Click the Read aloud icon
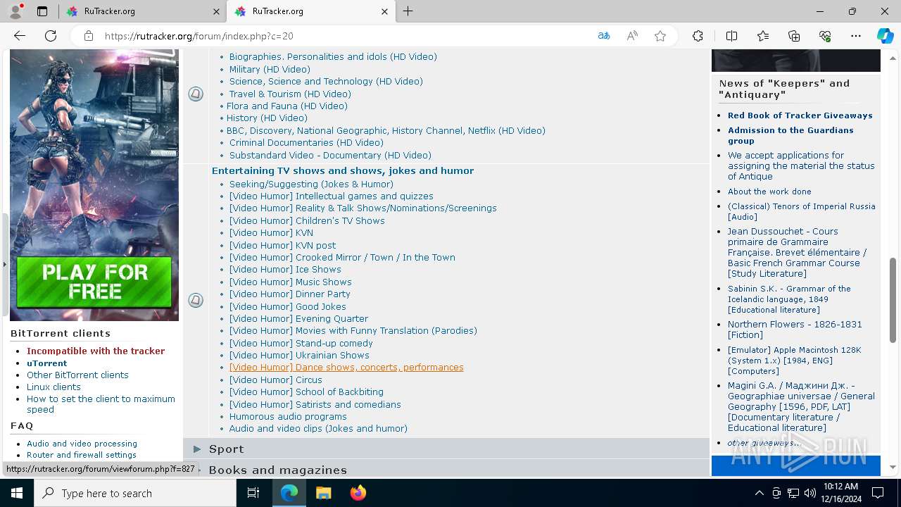Screen dimensions: 901x507 tap(632, 36)
